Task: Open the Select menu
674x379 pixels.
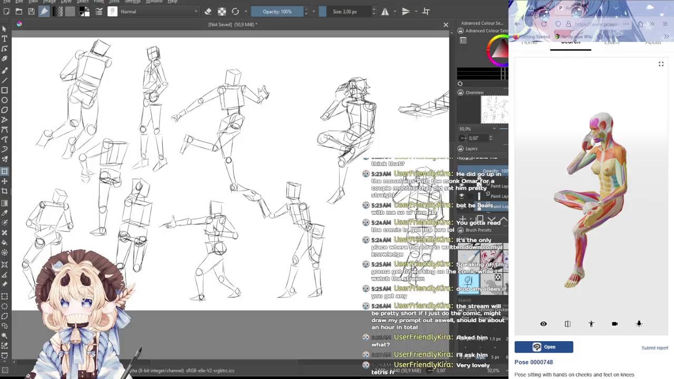Action: click(83, 2)
